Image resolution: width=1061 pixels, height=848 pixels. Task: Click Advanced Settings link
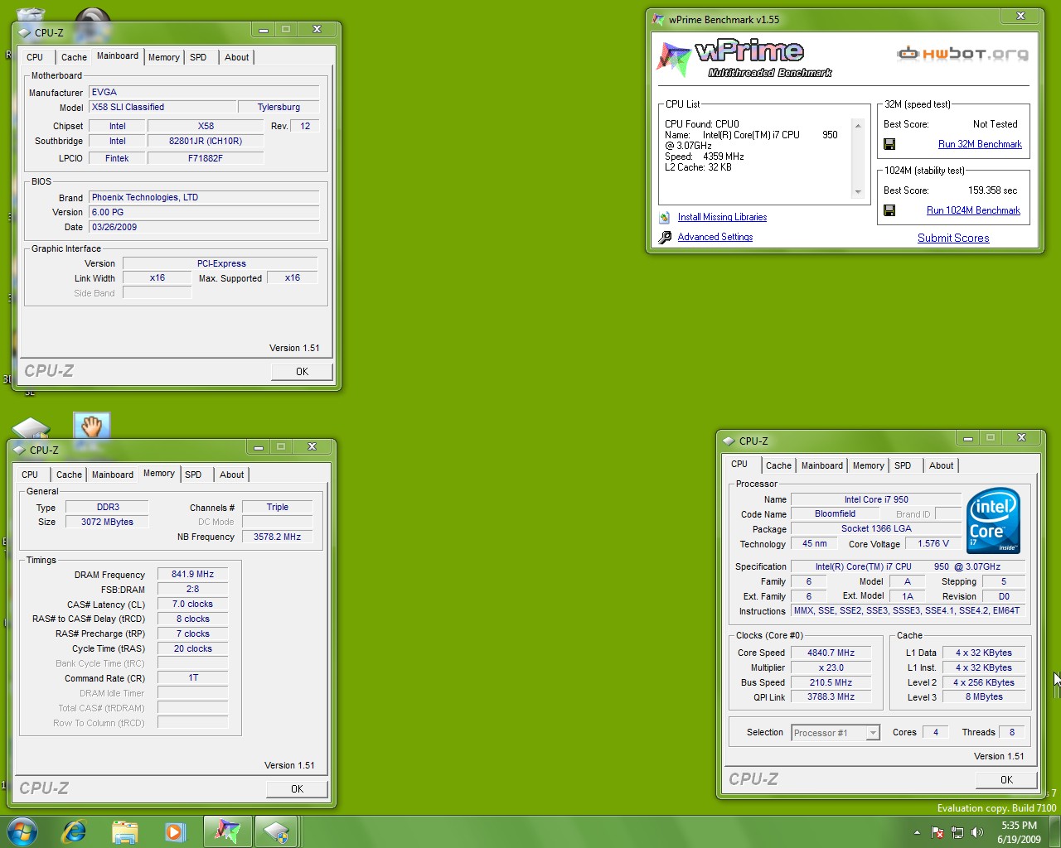pyautogui.click(x=715, y=237)
